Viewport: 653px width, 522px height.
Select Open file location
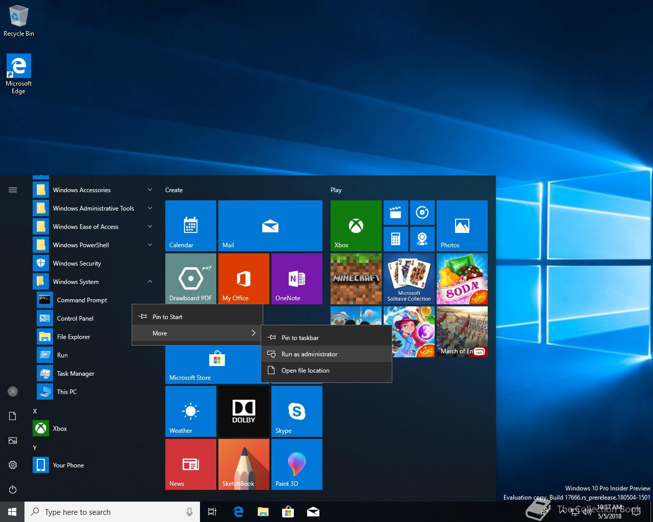(326, 371)
